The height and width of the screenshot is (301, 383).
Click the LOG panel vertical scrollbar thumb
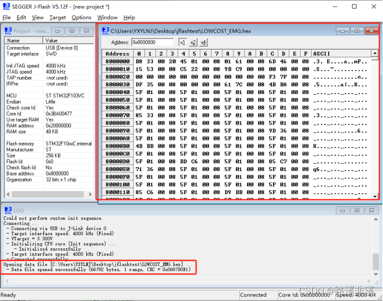coord(376,261)
